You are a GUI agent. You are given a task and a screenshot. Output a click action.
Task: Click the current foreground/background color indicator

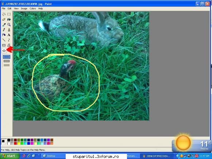[4, 141]
